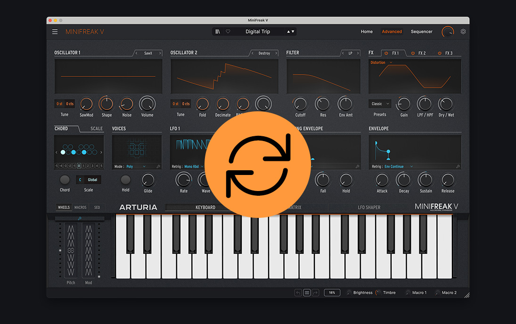
Task: Select the LFO Shaper tab
Action: tap(369, 208)
